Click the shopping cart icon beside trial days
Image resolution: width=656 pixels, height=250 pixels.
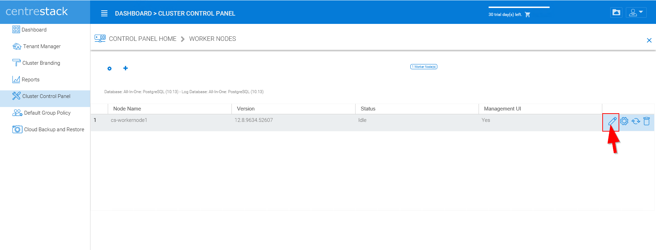[527, 15]
